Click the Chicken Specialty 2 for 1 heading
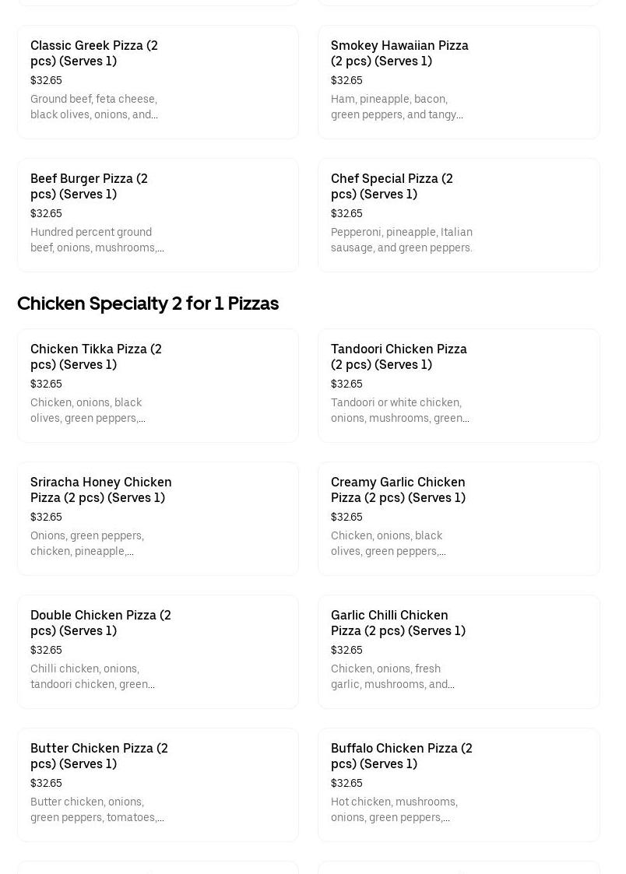Screen dimensions: 626x874 (148, 304)
